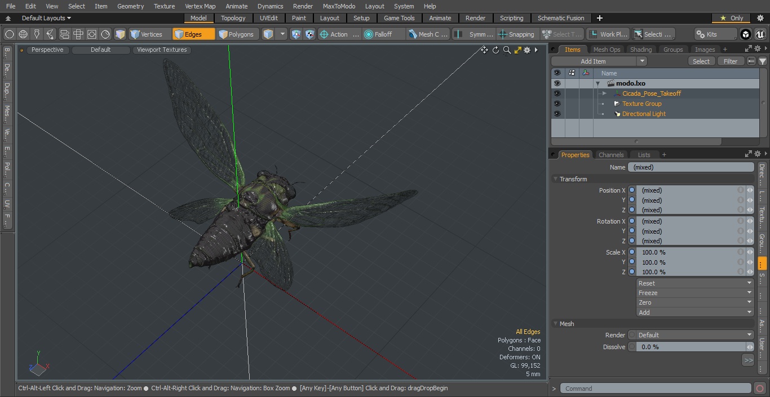Click the circle primitive icon in toolbar

10,34
